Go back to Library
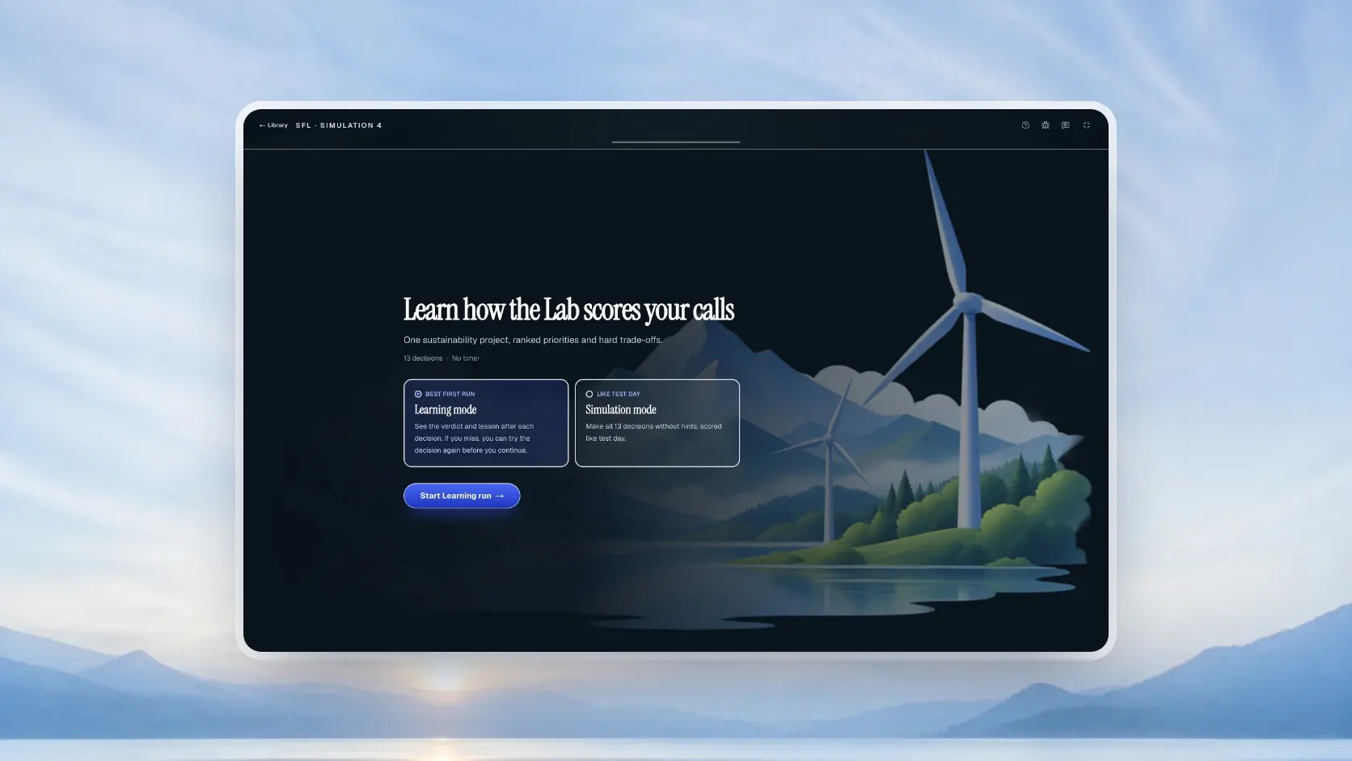The width and height of the screenshot is (1352, 761). point(273,125)
